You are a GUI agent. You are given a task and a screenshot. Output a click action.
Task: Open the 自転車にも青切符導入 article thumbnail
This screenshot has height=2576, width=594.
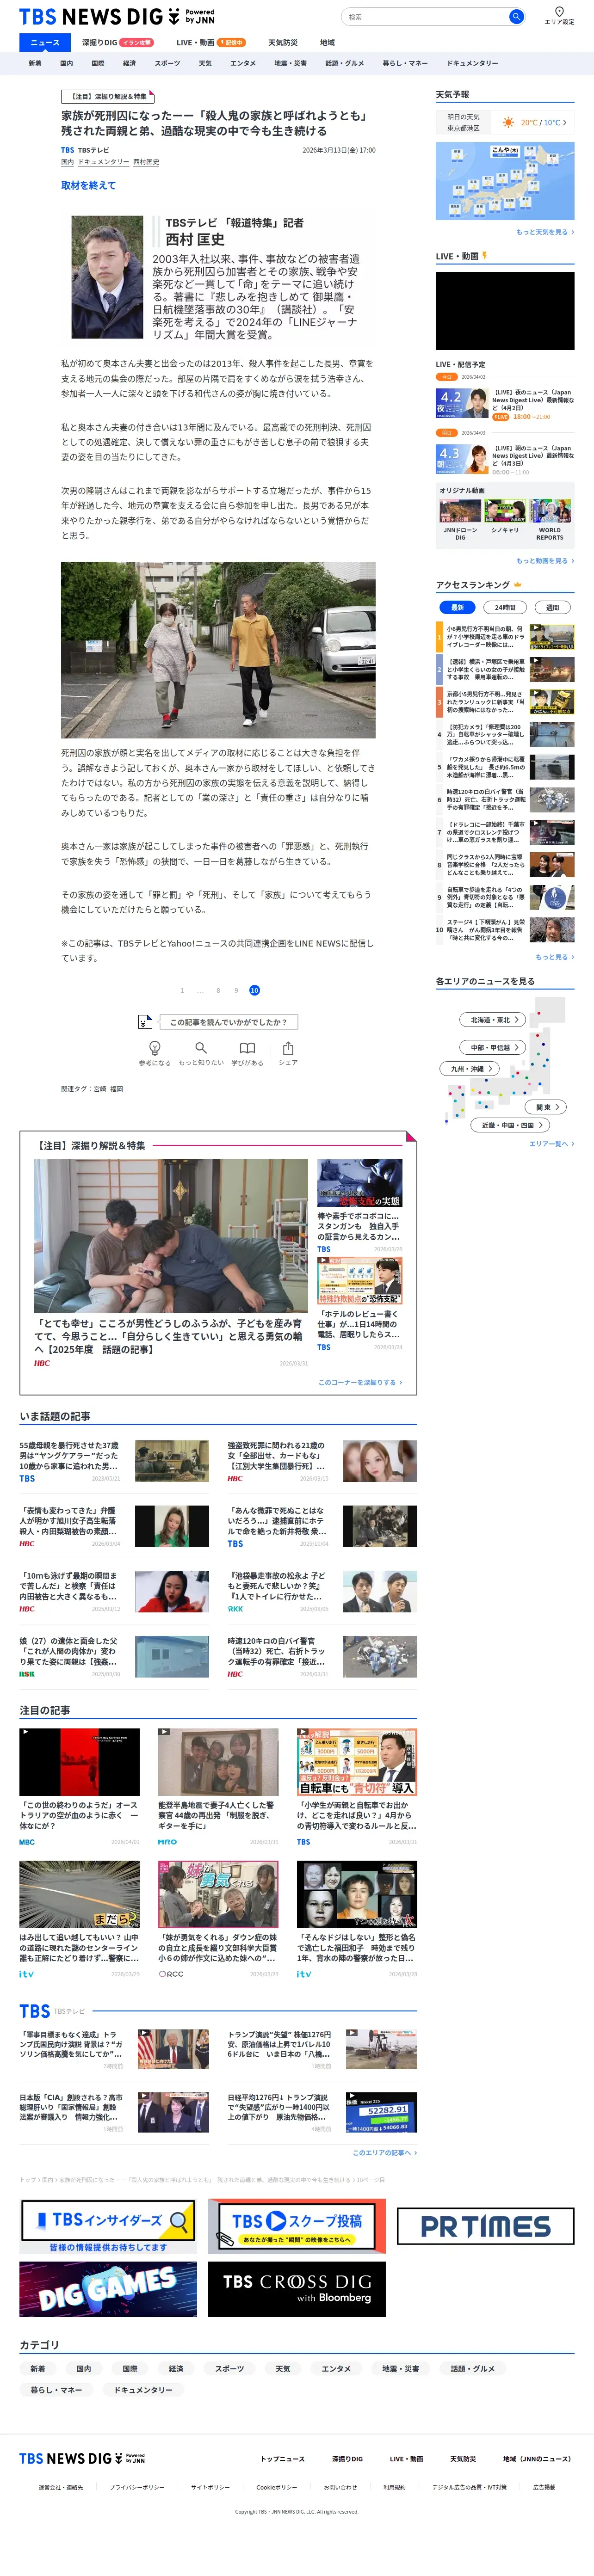point(357,1762)
